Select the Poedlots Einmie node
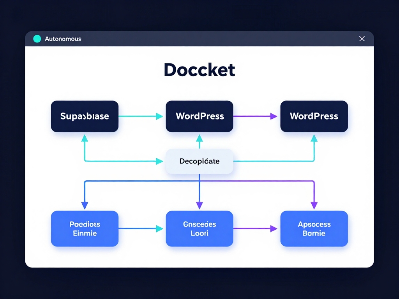Viewport: 399px width, 299px height. 85,229
